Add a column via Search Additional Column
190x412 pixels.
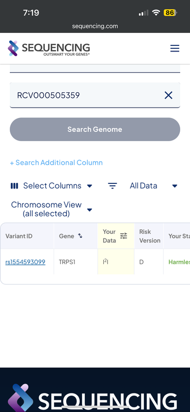click(x=56, y=163)
